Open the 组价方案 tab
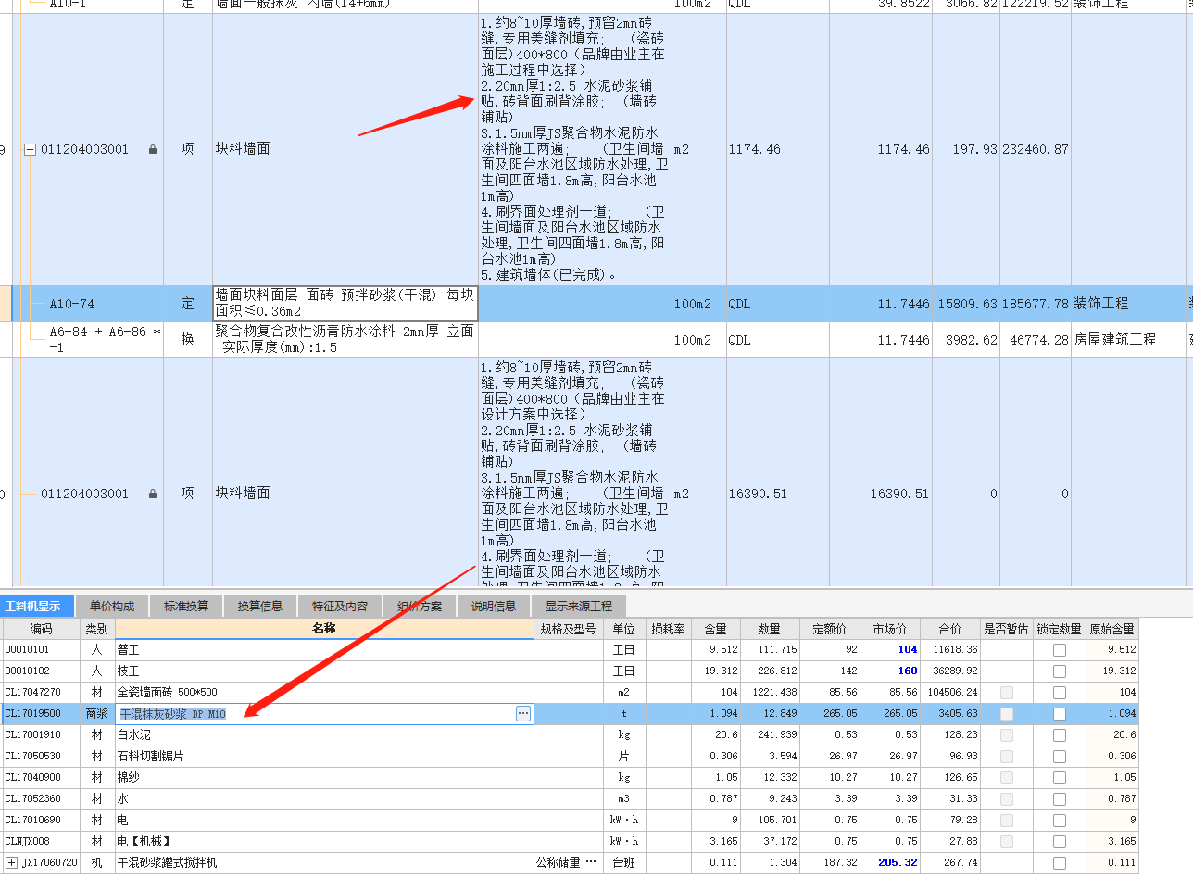Screen dimensions: 1193x890 [x=420, y=607]
